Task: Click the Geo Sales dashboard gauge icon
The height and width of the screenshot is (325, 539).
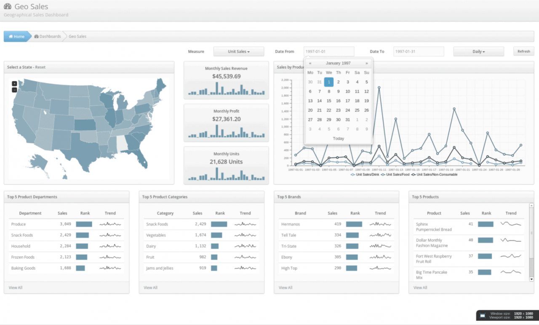Action: (8, 6)
